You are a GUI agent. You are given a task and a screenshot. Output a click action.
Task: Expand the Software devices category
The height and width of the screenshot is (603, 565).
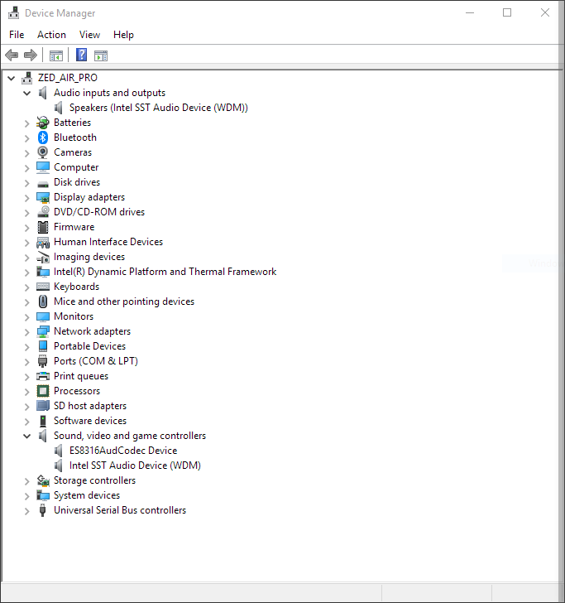coord(27,422)
